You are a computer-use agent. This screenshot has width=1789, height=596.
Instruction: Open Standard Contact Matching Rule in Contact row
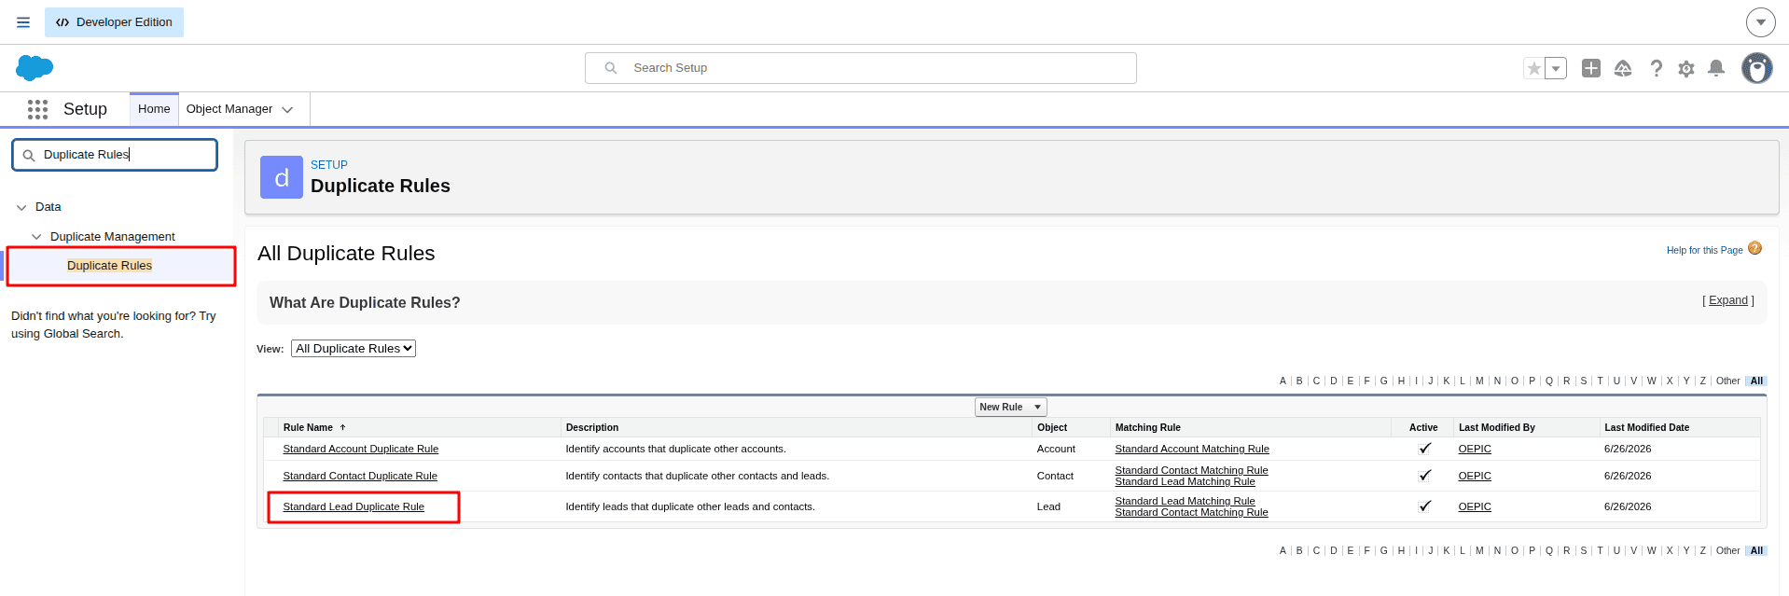coord(1191,471)
